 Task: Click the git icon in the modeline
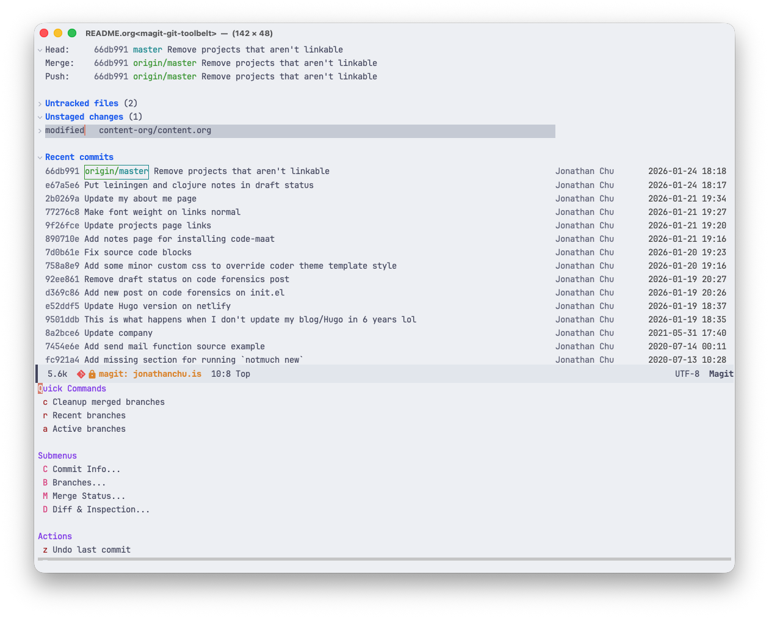(x=81, y=374)
